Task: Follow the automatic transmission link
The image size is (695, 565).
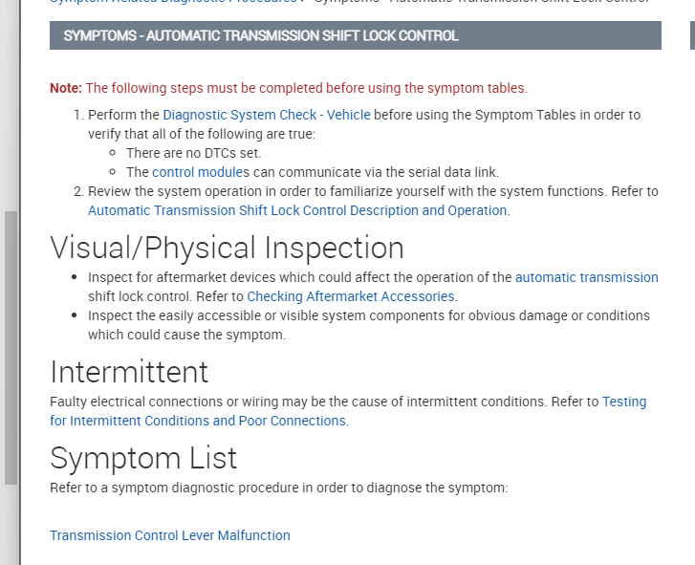Action: (586, 277)
